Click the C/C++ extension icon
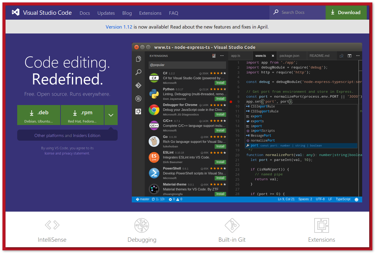Screen dimensions: 376x254 154,125
